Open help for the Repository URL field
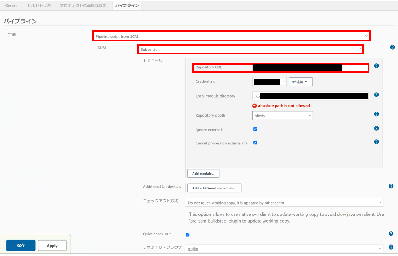Image resolution: width=398 pixels, height=256 pixels. [x=376, y=66]
